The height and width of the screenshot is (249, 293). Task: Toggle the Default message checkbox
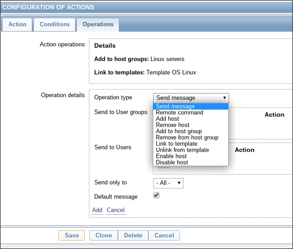[x=156, y=195]
